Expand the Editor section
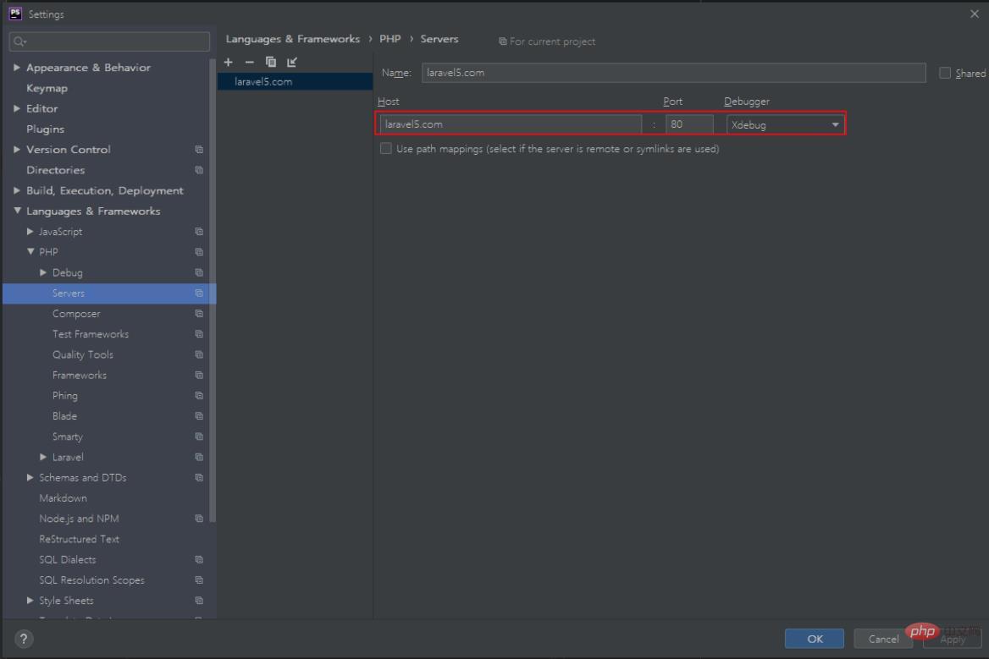 17,108
